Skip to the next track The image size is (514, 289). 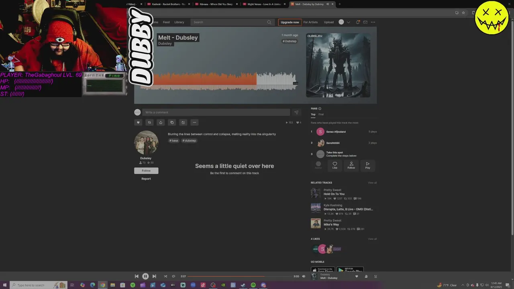pos(154,276)
